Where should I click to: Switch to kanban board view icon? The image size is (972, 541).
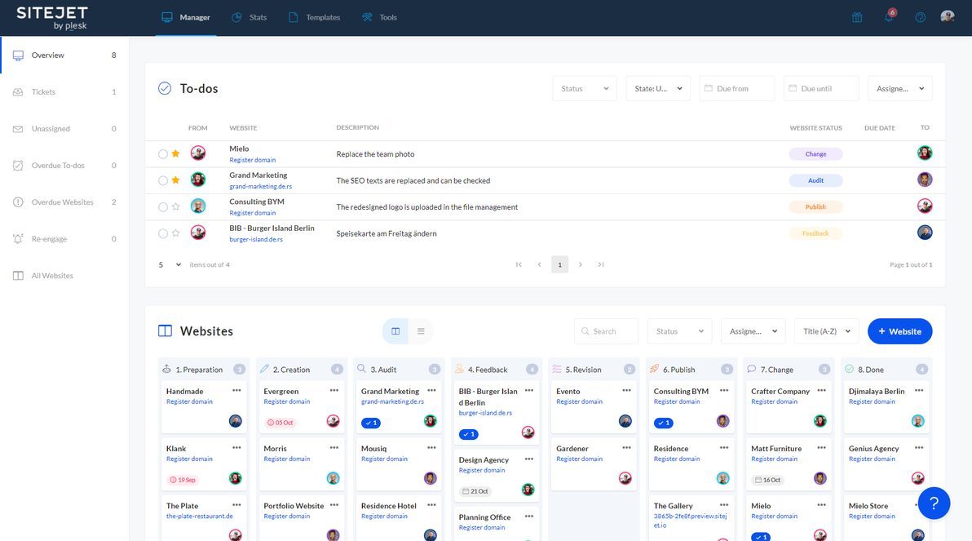(395, 331)
